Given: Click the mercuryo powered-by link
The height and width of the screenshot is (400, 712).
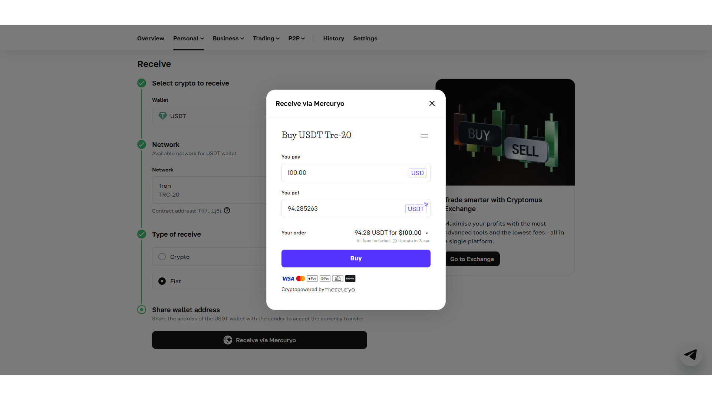Looking at the screenshot, I should (340, 290).
